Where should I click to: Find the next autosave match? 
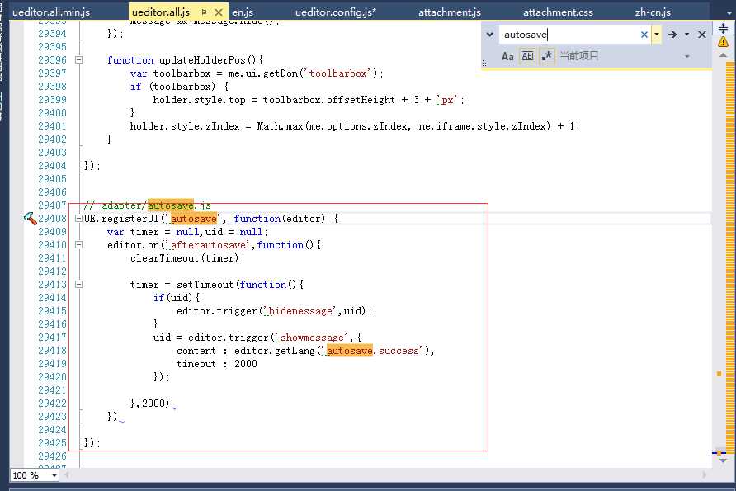pos(672,35)
